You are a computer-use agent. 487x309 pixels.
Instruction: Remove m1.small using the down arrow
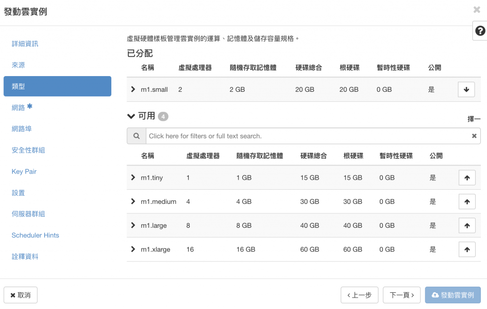point(466,89)
